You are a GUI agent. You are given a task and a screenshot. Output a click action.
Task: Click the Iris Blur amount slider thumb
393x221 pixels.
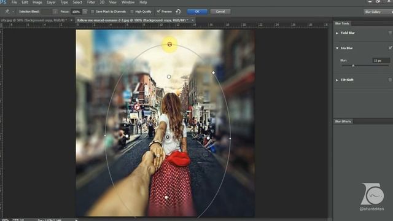click(x=353, y=66)
